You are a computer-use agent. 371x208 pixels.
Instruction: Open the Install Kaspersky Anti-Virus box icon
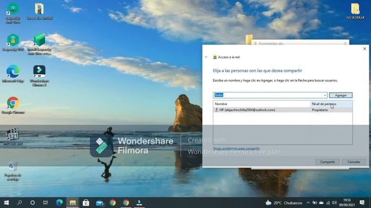pos(39,44)
